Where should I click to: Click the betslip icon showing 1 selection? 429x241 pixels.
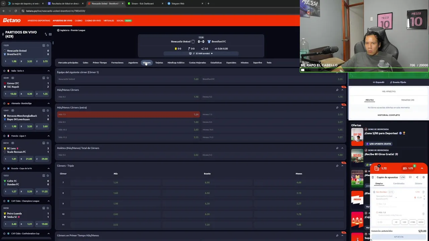pos(377,168)
